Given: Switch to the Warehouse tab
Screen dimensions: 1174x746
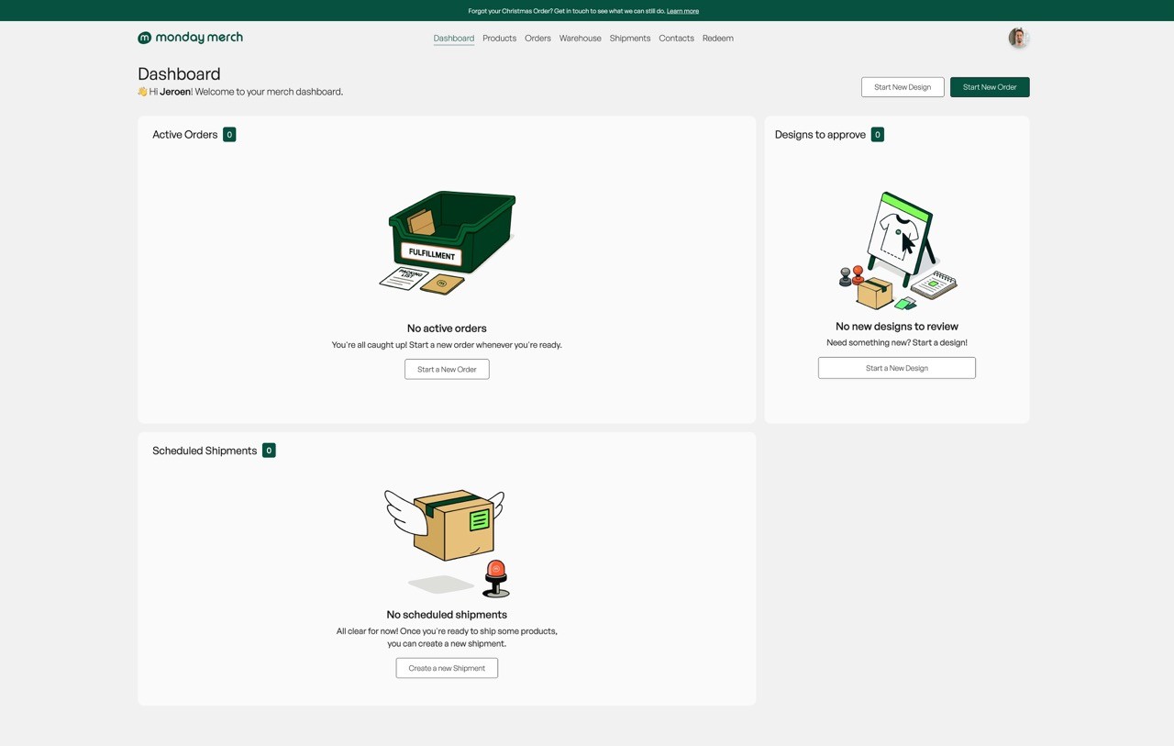Looking at the screenshot, I should coord(581,39).
